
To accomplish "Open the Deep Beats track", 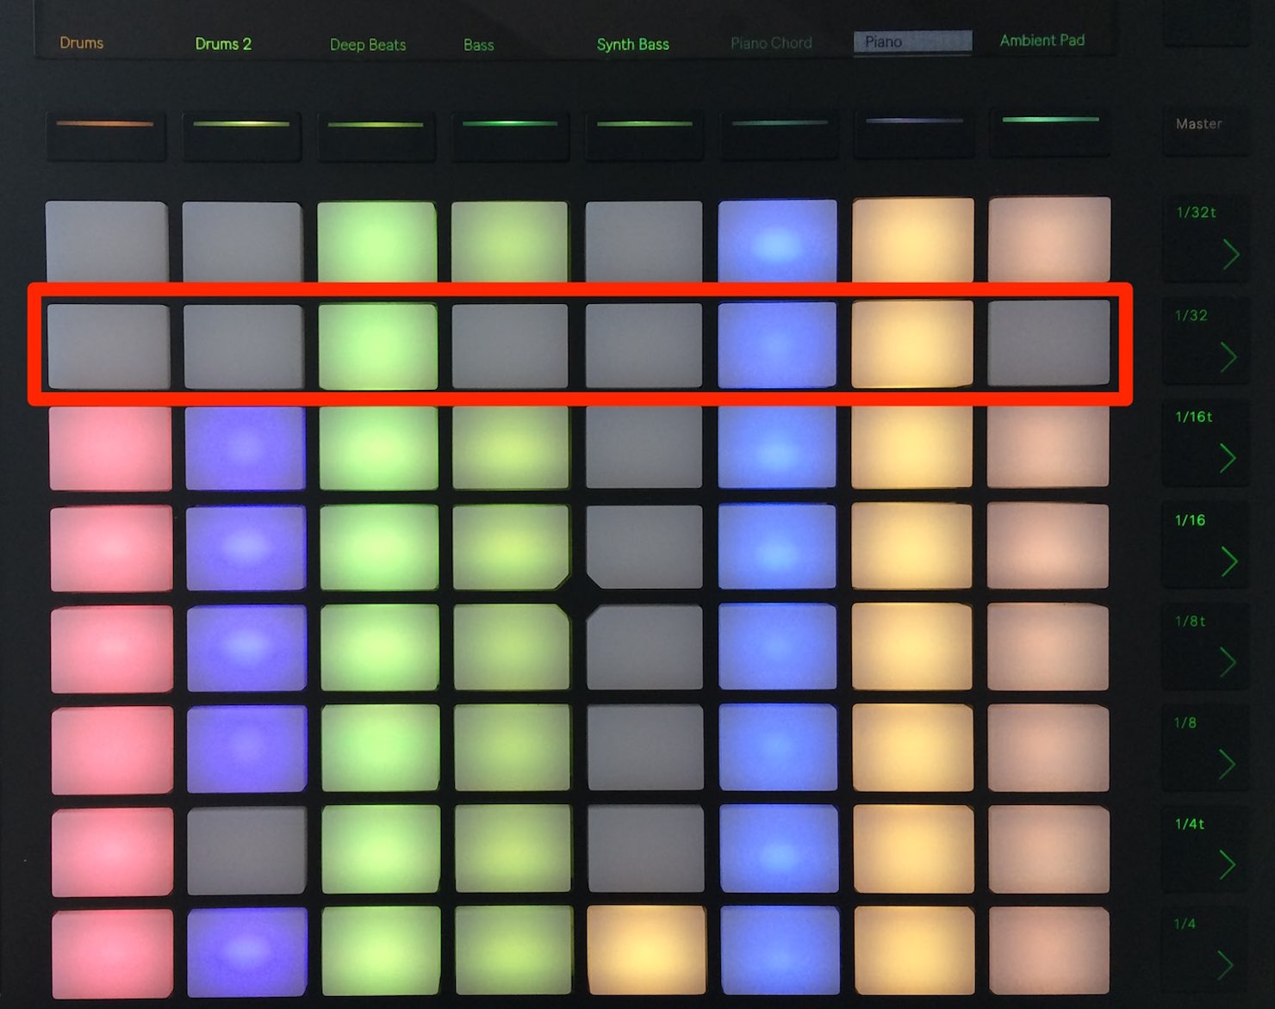I will coord(368,44).
